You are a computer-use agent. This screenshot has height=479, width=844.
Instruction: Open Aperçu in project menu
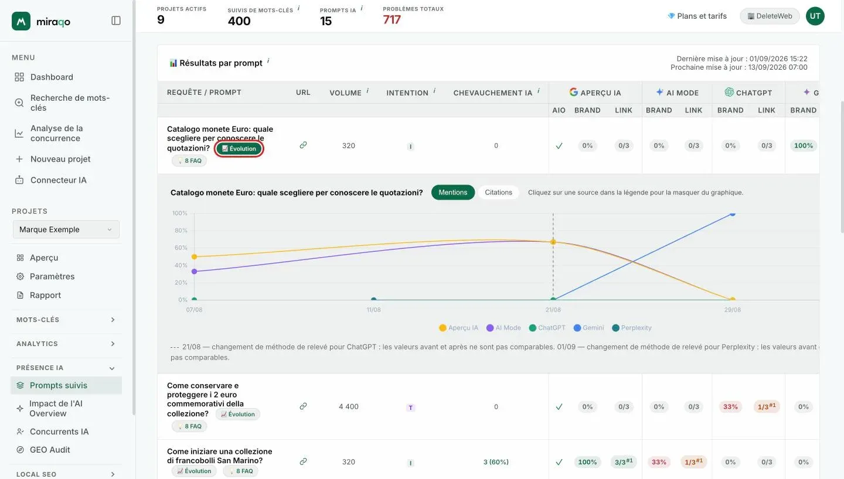pyautogui.click(x=38, y=258)
